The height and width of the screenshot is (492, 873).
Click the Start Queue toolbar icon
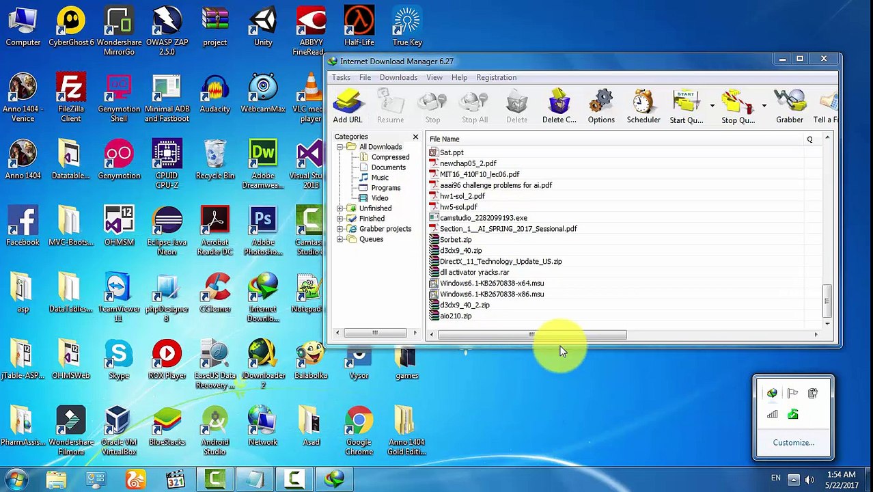pos(686,106)
